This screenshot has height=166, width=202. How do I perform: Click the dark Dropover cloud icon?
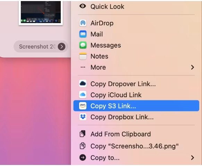pyautogui.click(x=83, y=84)
